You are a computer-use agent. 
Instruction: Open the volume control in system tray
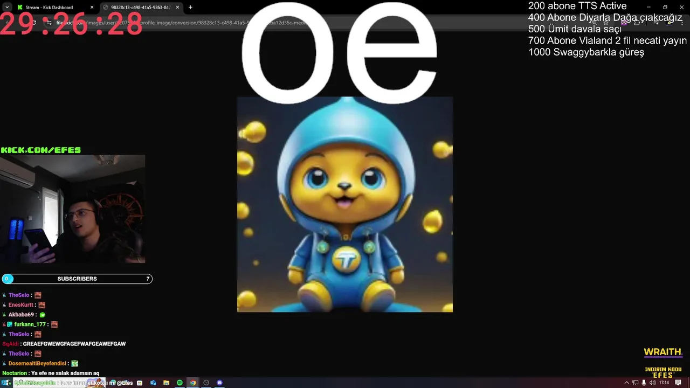point(653,383)
